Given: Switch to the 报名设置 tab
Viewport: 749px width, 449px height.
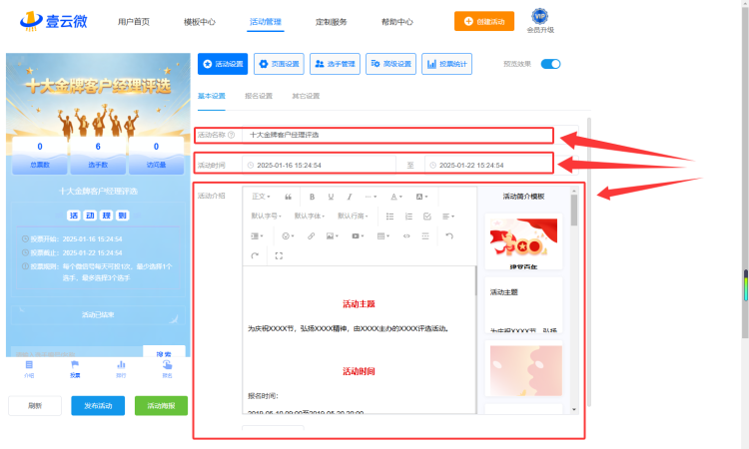Looking at the screenshot, I should (259, 96).
